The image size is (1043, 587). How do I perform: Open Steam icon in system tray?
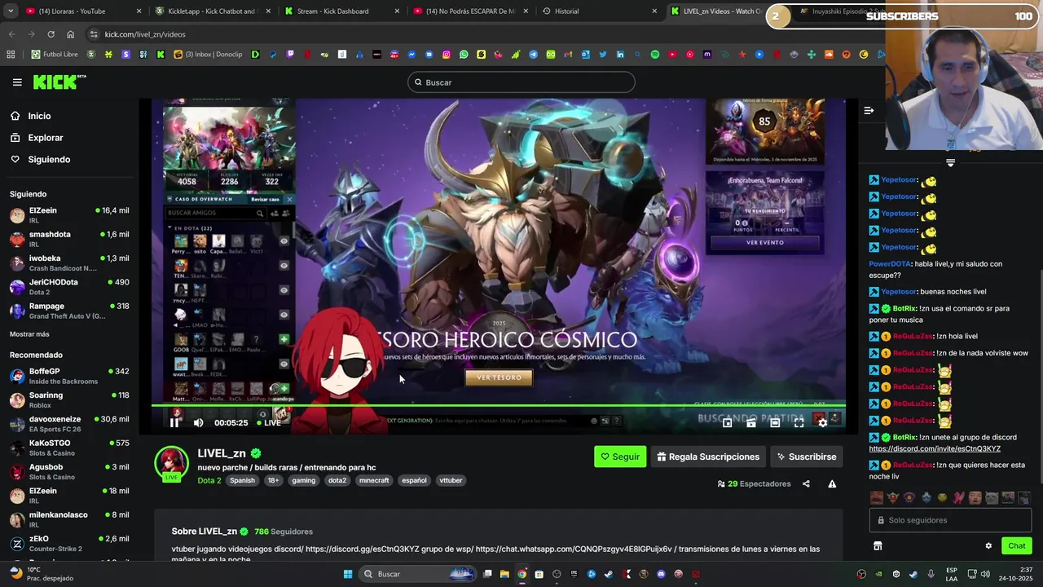click(913, 574)
